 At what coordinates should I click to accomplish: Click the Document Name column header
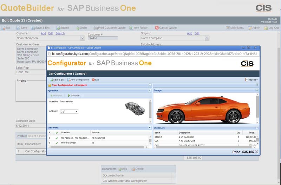click(x=137, y=176)
